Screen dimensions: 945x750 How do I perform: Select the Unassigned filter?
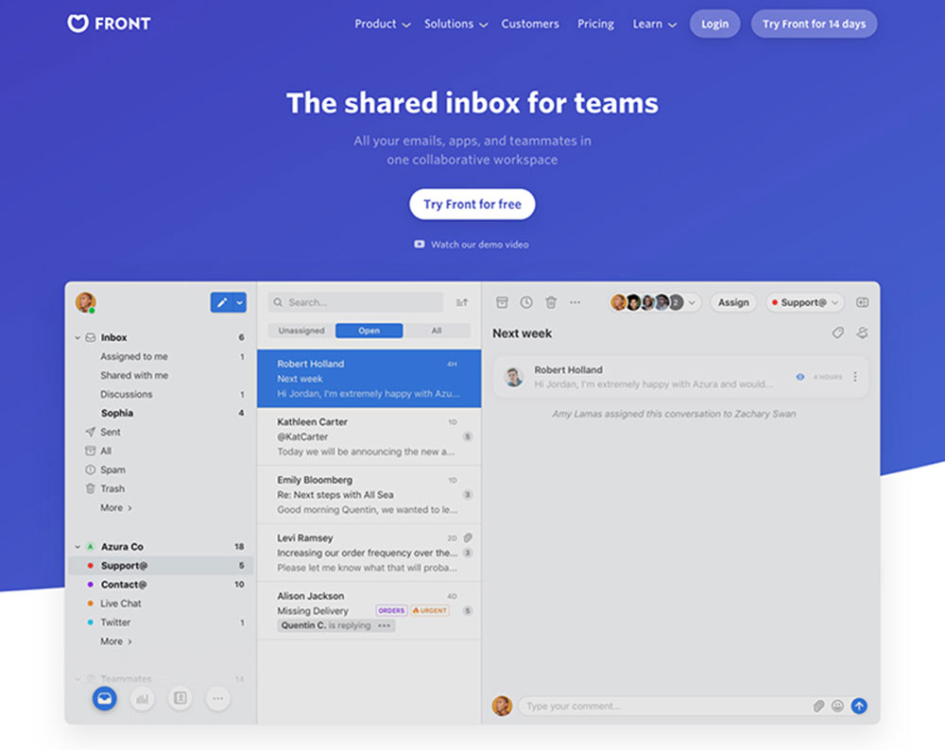click(x=301, y=331)
